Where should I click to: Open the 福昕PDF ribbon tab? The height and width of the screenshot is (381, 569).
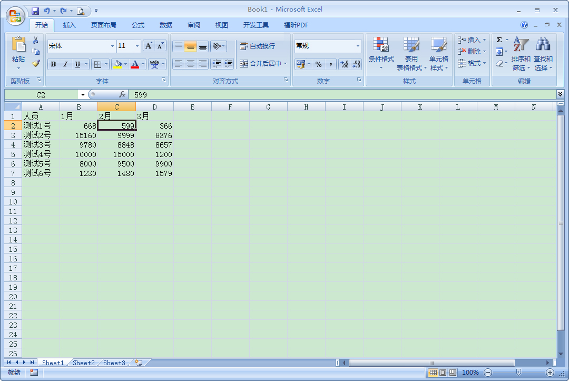297,25
